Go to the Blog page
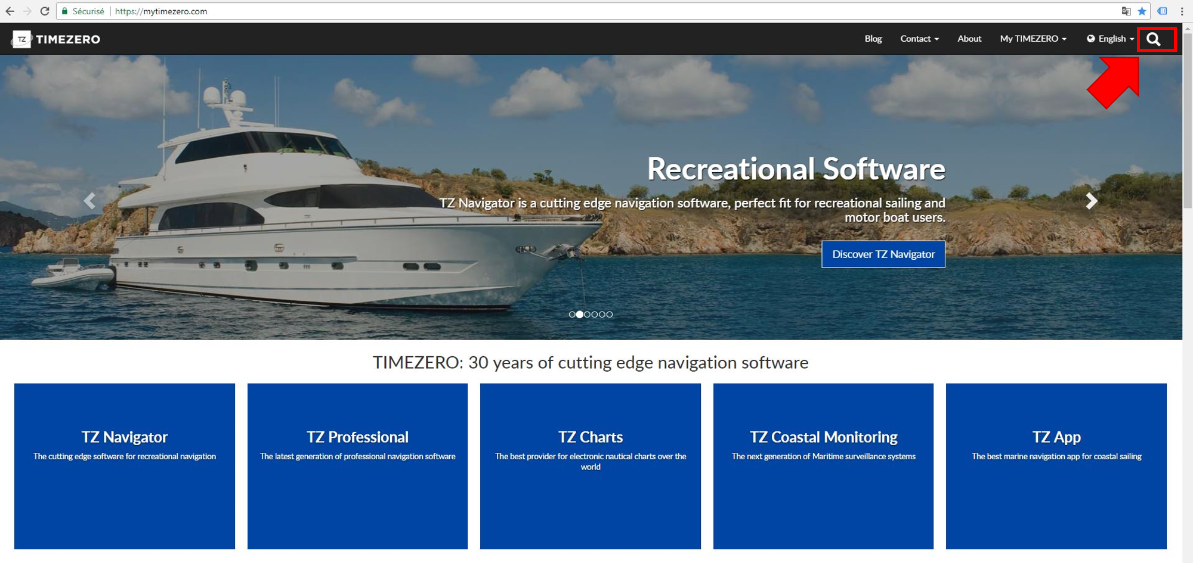The image size is (1193, 563). [873, 39]
